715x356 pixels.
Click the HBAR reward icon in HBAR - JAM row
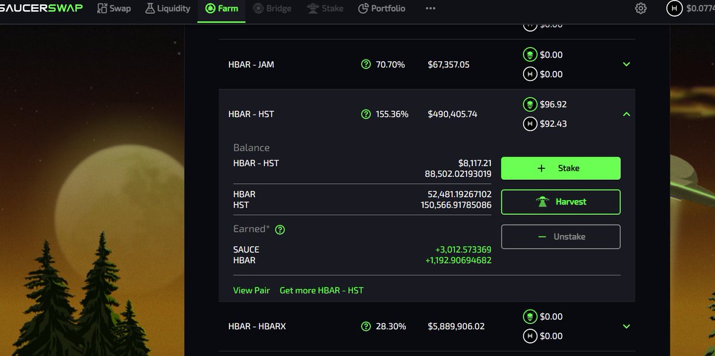coord(529,74)
